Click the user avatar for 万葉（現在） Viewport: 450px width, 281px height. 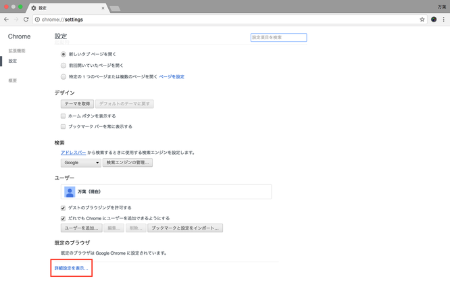pos(70,192)
